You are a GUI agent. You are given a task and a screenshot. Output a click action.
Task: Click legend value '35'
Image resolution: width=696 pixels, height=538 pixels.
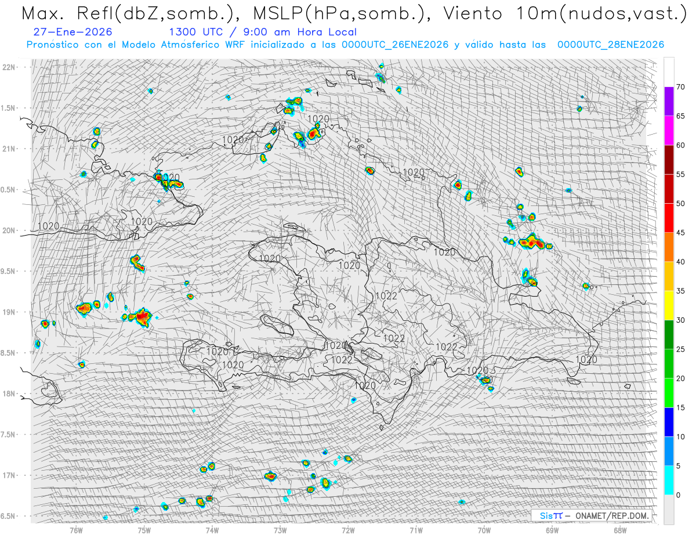tap(680, 291)
